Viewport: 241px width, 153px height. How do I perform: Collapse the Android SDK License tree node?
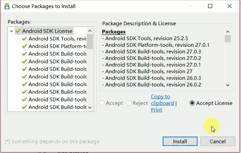point(11,31)
